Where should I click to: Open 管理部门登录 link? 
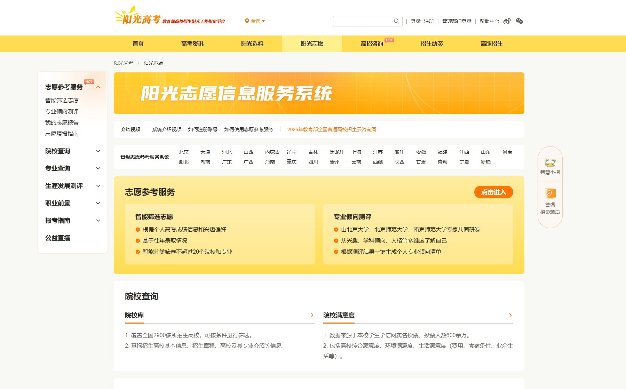pos(457,21)
